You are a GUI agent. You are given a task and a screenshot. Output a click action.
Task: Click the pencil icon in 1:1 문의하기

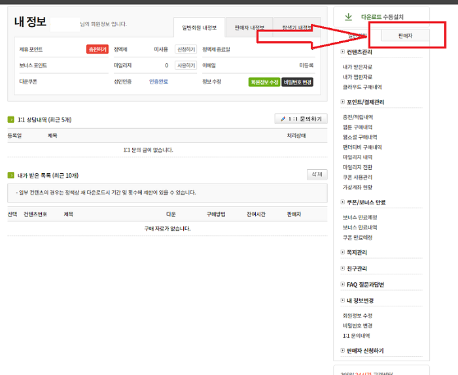point(283,119)
